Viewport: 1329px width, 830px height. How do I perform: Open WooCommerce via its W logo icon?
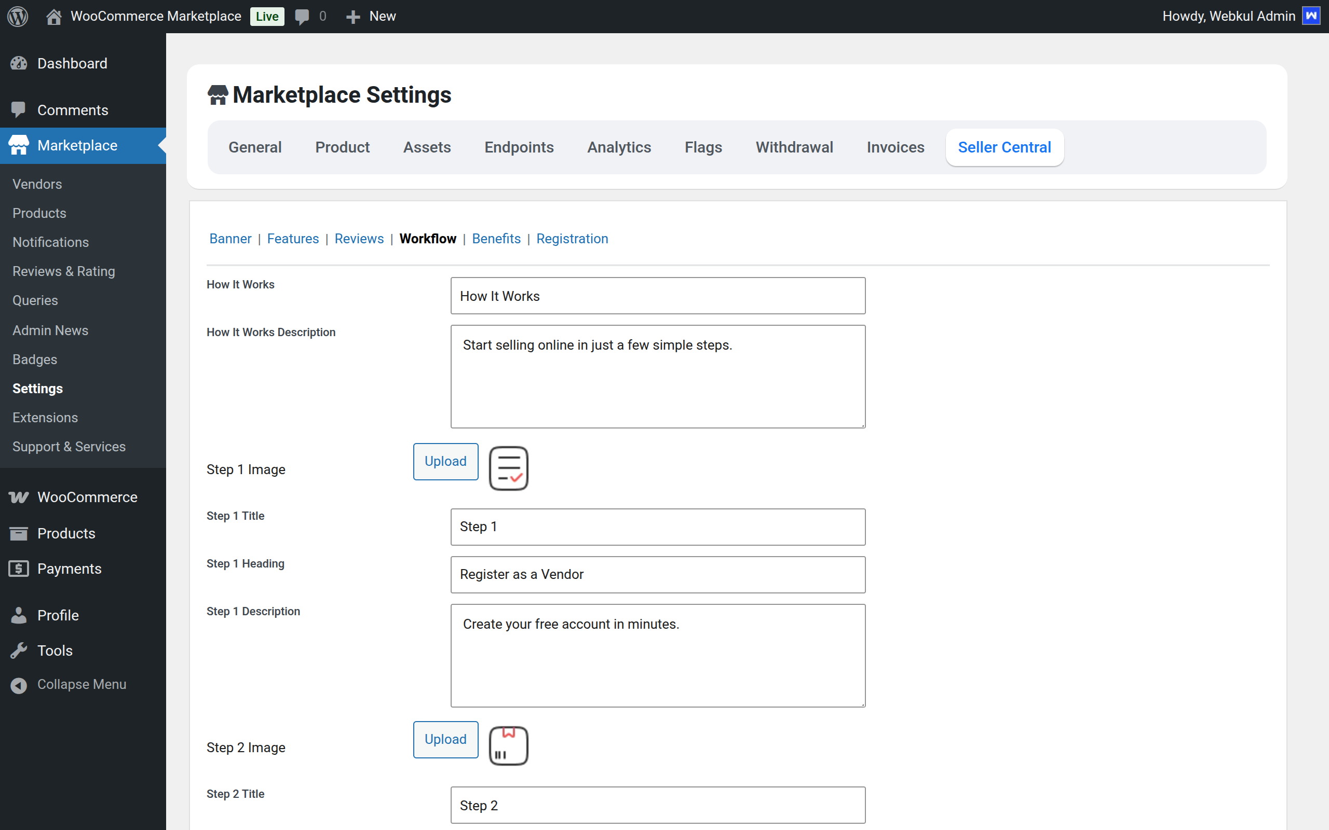click(x=19, y=497)
